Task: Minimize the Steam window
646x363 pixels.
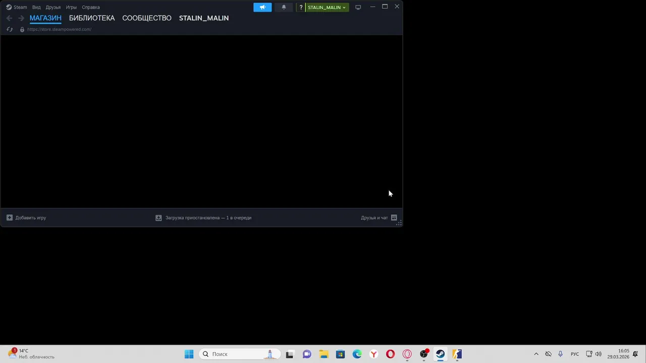Action: (x=372, y=7)
